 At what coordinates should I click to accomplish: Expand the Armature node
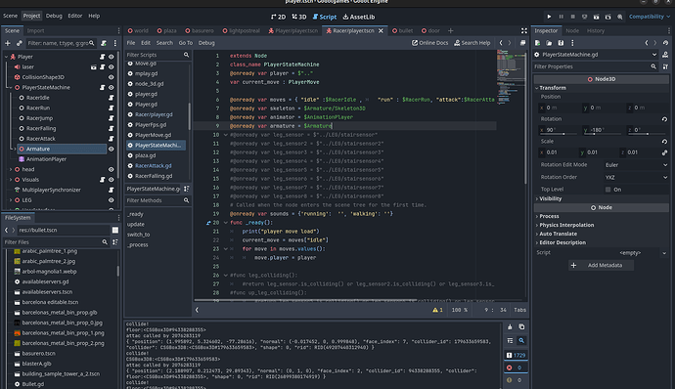coord(15,149)
